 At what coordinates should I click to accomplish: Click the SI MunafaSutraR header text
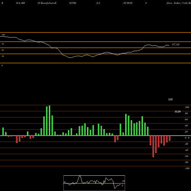click(47, 3)
